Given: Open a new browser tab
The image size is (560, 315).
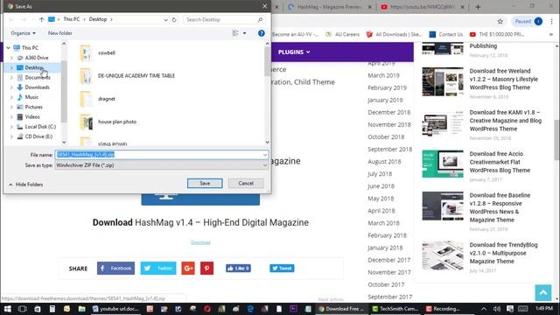Looking at the screenshot, I should tap(478, 7).
